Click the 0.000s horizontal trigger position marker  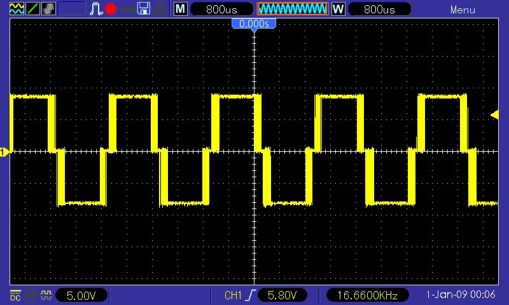tap(254, 24)
